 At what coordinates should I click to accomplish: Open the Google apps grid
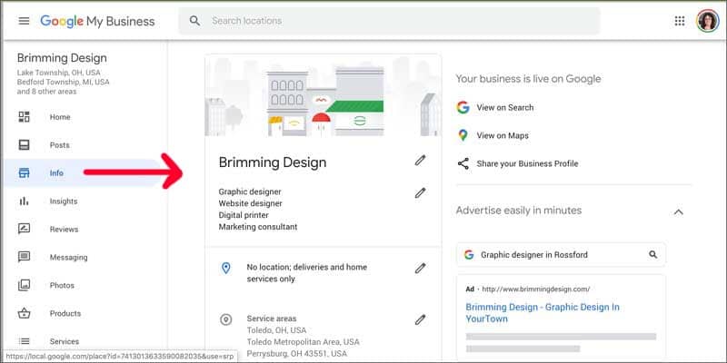click(x=679, y=21)
